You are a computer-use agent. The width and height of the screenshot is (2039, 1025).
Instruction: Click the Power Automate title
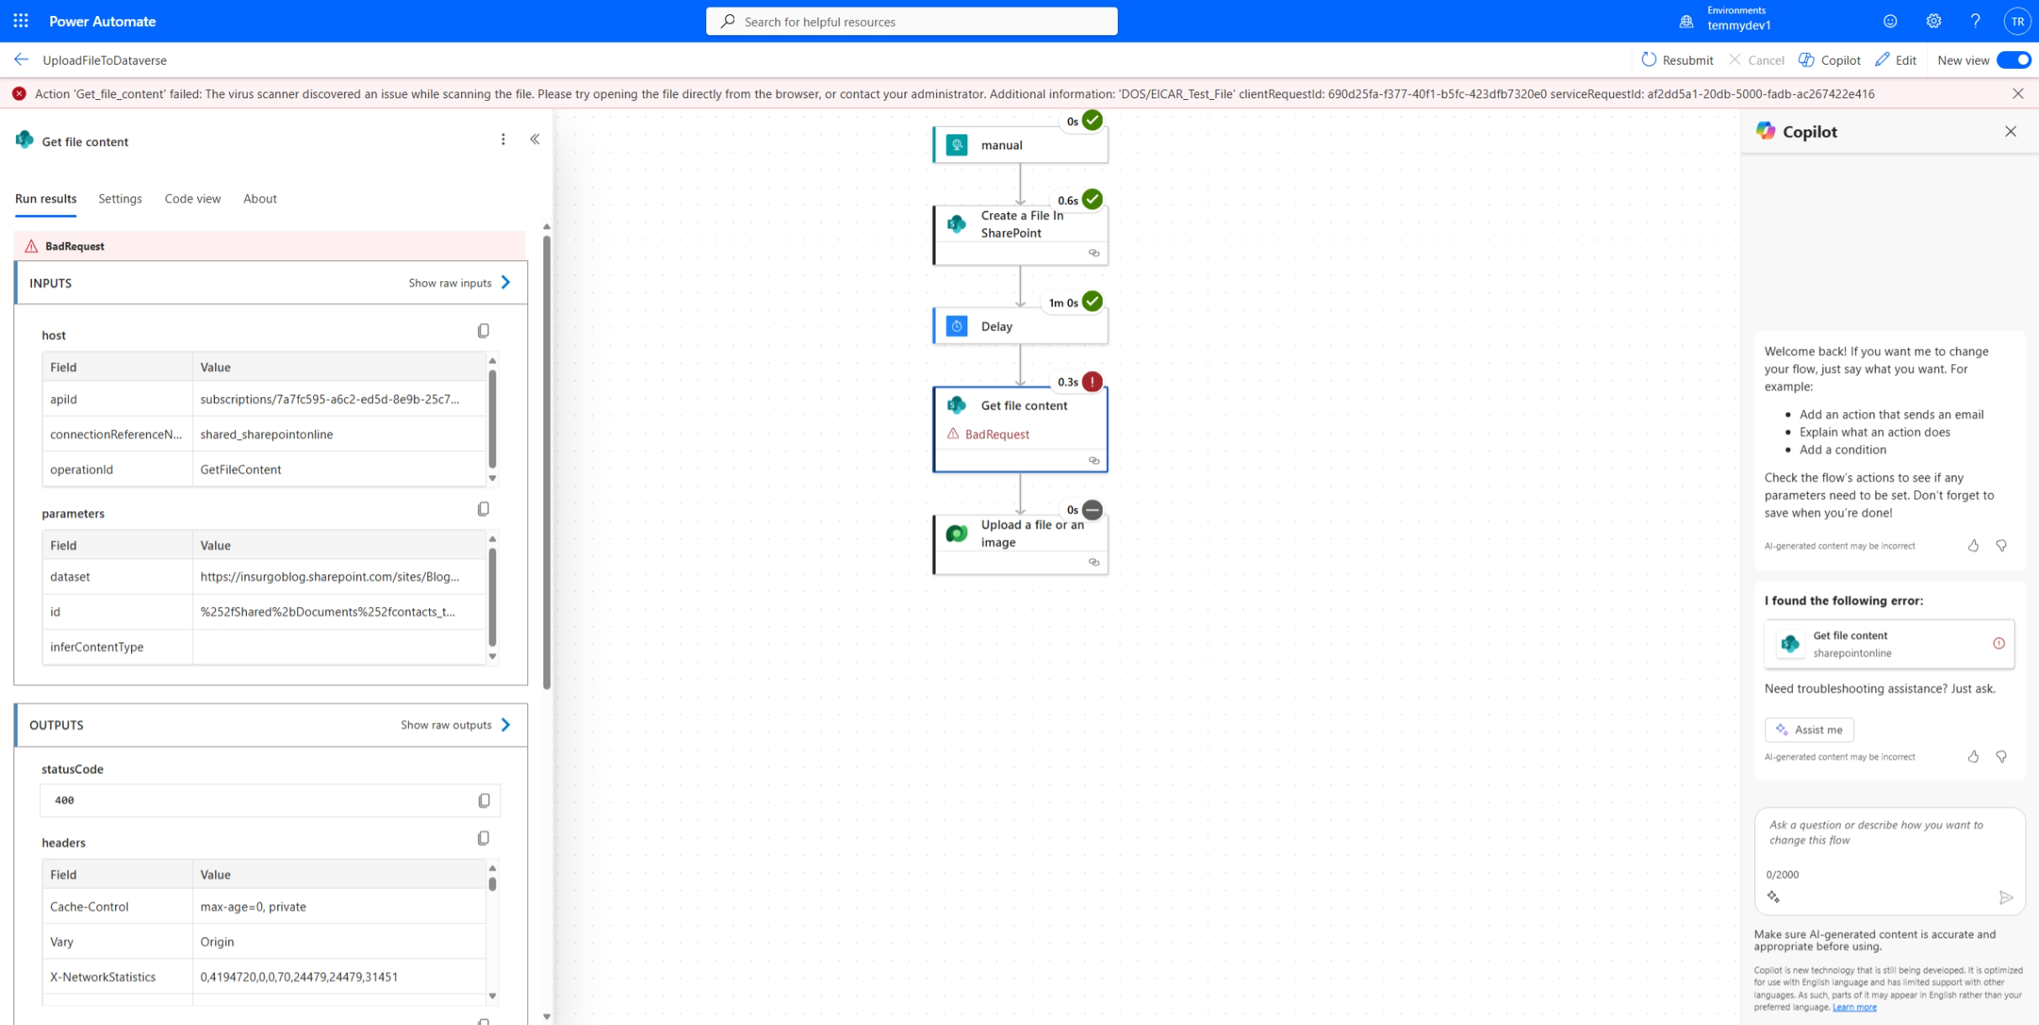pyautogui.click(x=102, y=21)
